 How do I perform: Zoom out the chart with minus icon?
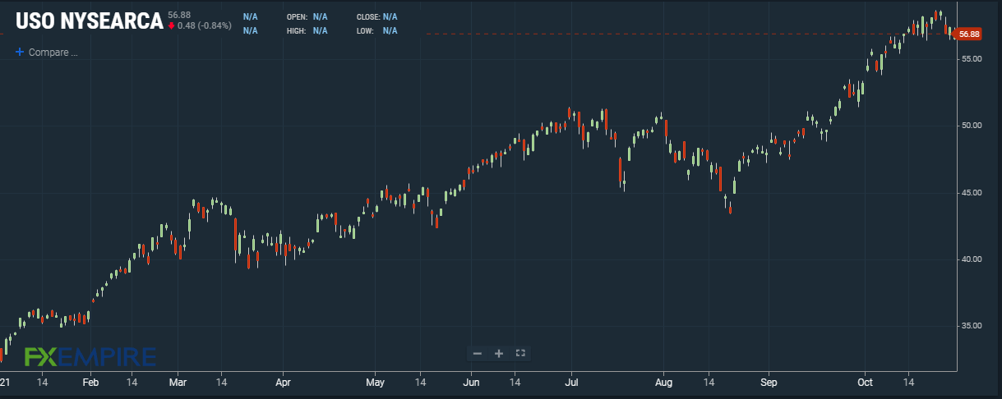pos(478,353)
